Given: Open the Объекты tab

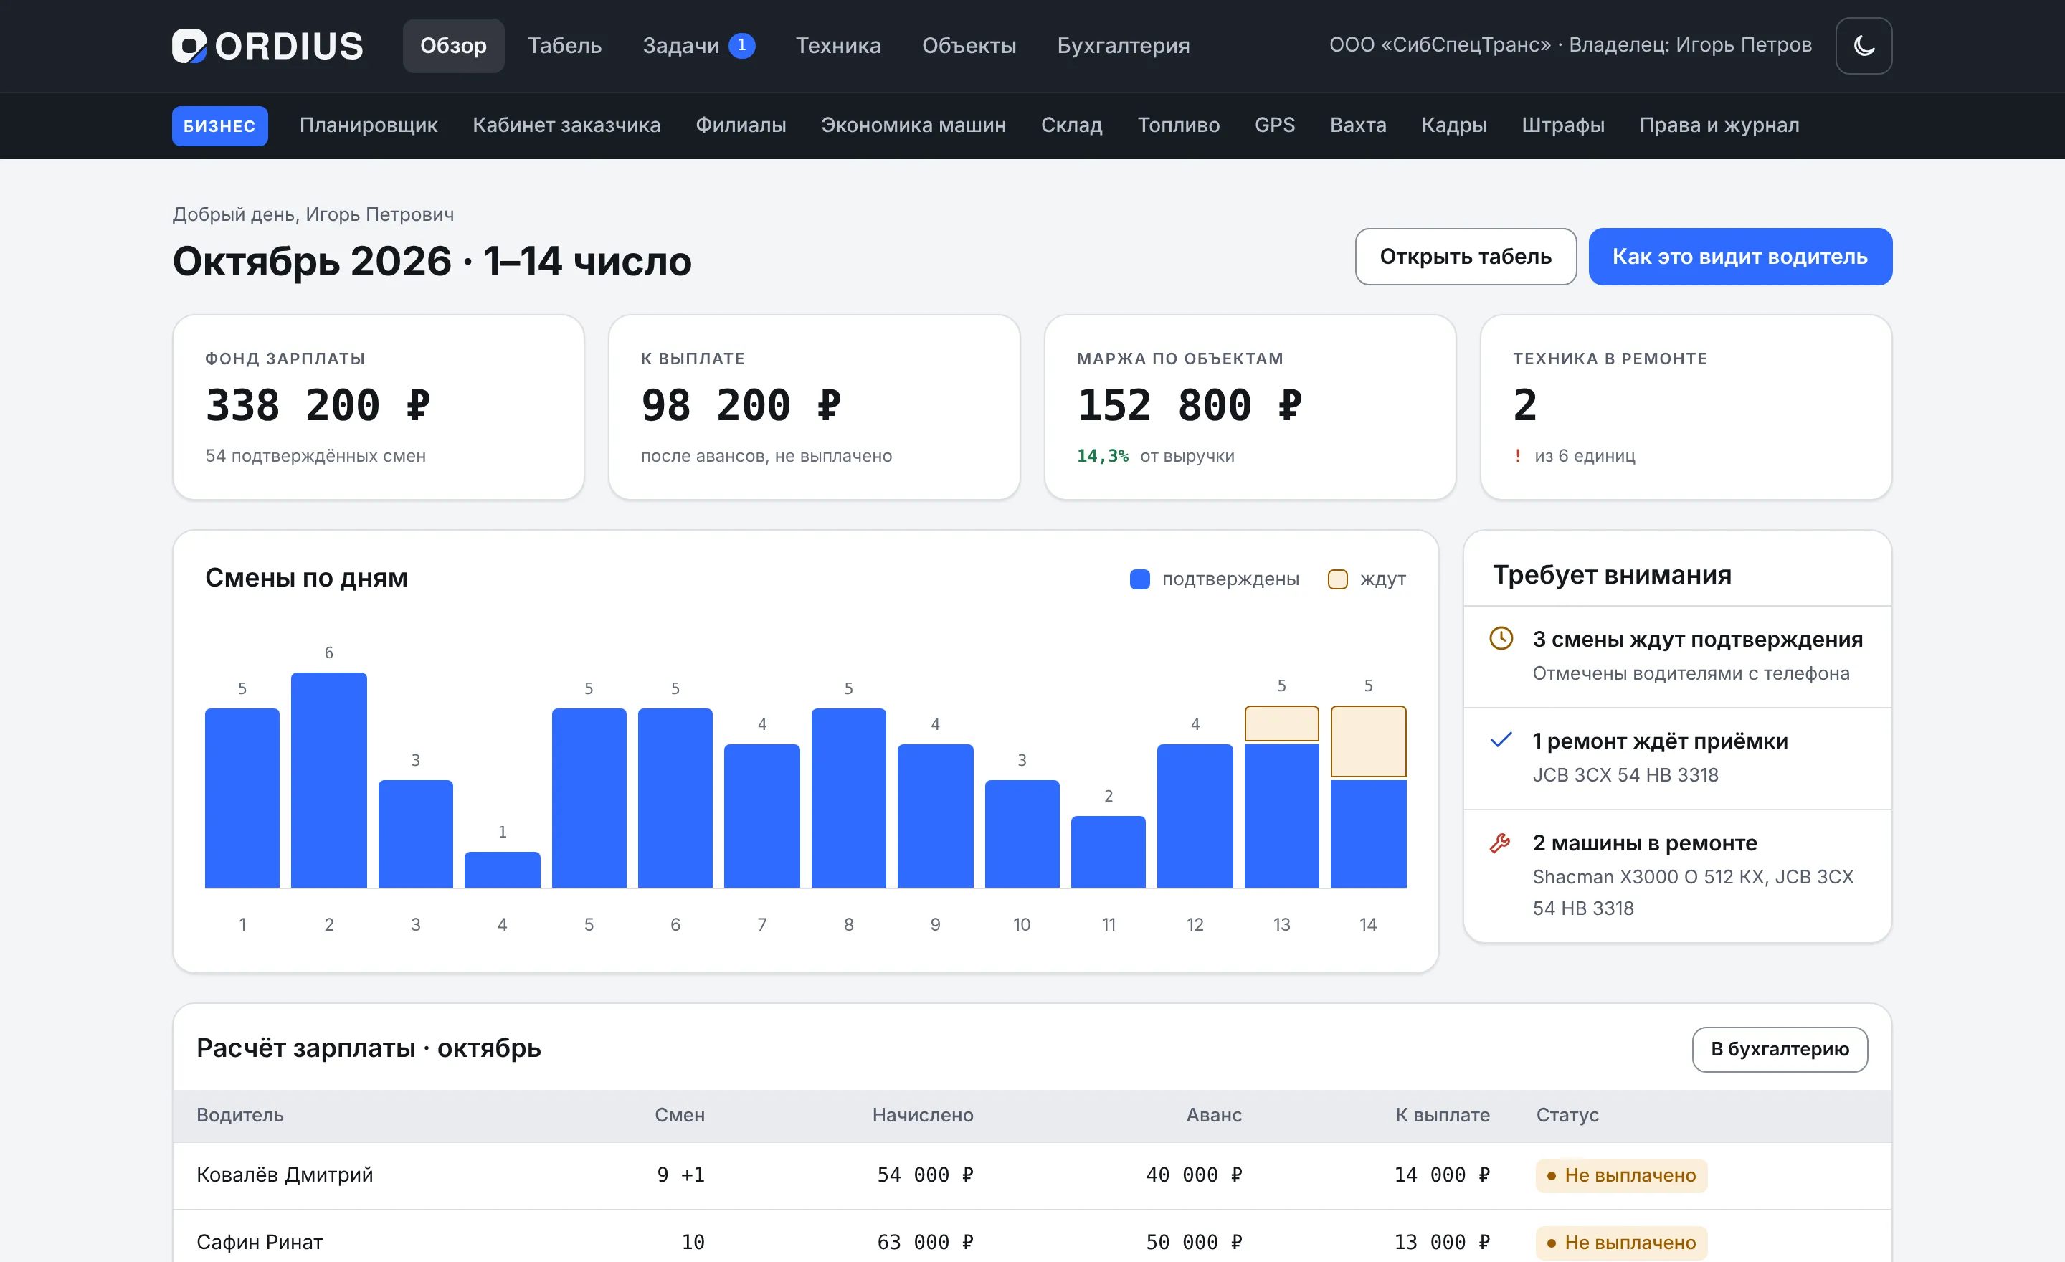Looking at the screenshot, I should tap(969, 45).
